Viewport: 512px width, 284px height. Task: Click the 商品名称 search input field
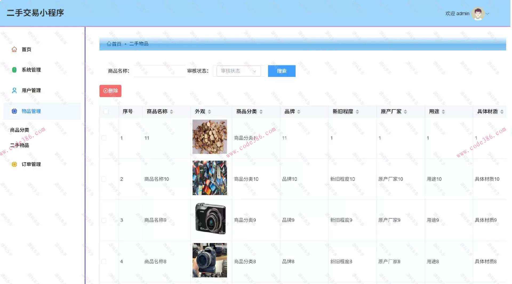[159, 71]
